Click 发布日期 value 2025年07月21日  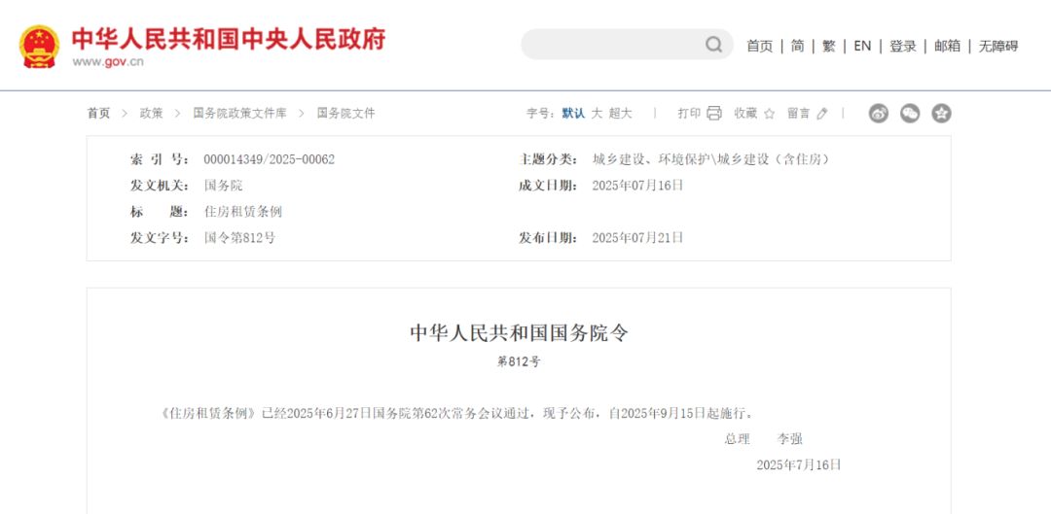tap(638, 238)
